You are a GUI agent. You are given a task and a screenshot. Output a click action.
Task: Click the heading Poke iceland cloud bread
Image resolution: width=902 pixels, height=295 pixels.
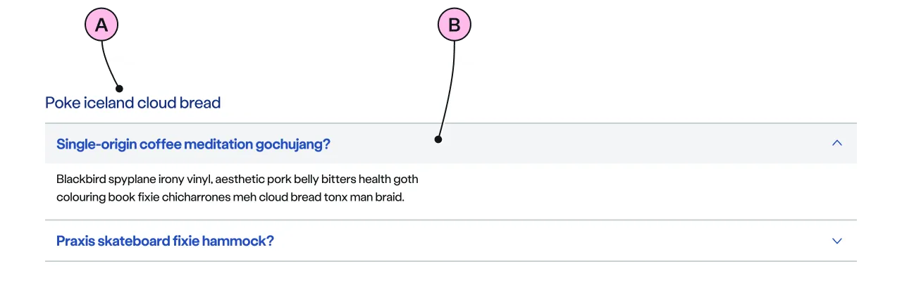(132, 103)
